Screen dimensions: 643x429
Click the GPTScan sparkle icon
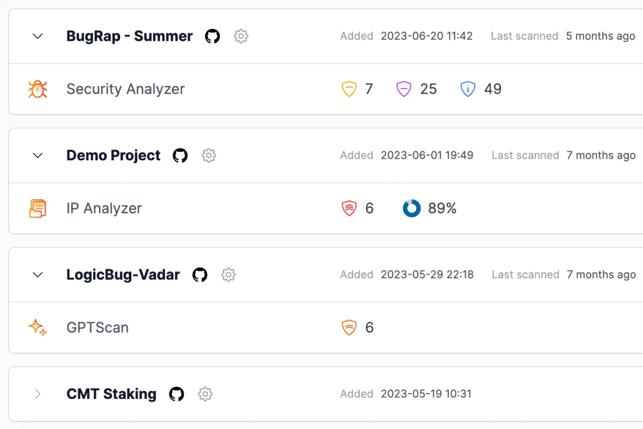(x=38, y=327)
